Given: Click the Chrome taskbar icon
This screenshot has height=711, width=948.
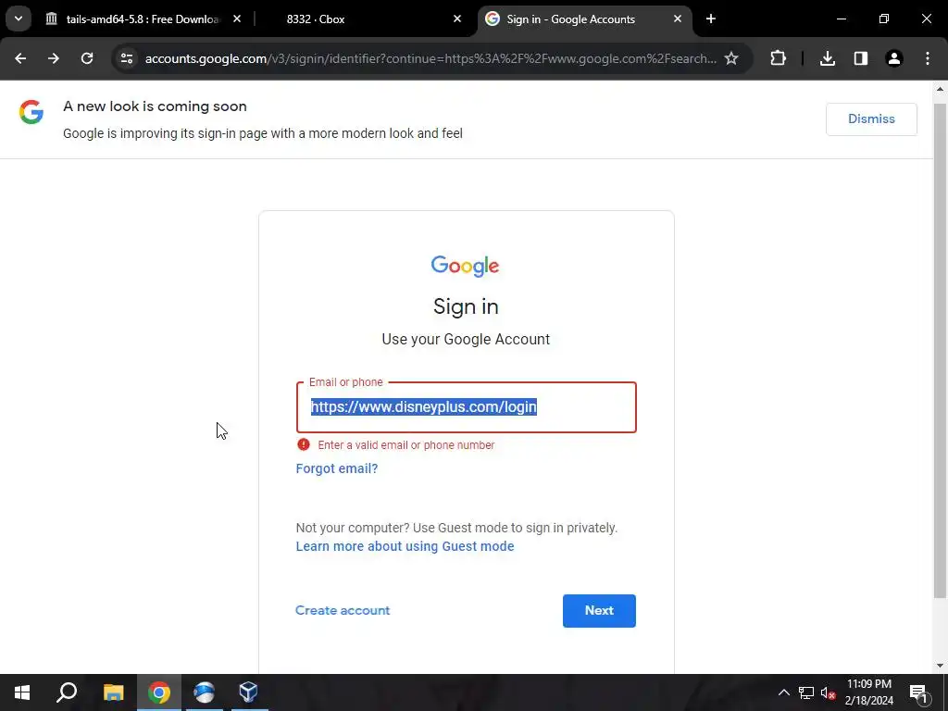Looking at the screenshot, I should [159, 692].
